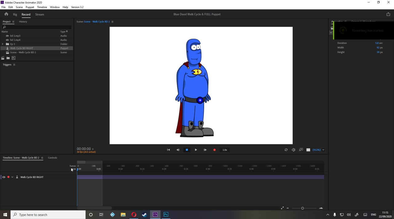
Task: Click the Play button
Action: pyautogui.click(x=196, y=150)
